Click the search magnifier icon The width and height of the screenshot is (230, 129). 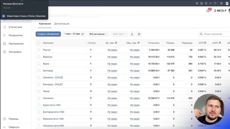click(201, 34)
